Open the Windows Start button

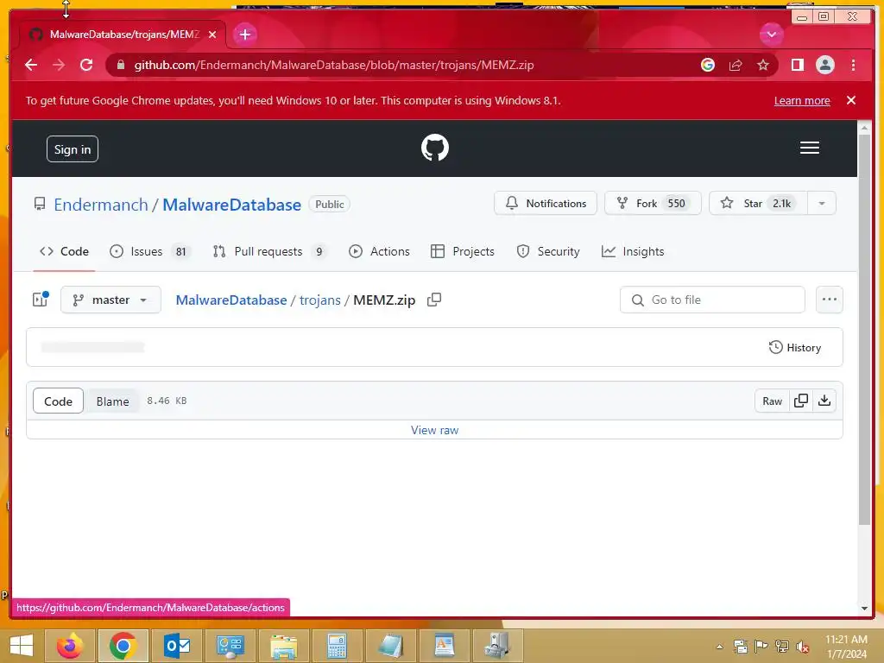click(x=22, y=646)
